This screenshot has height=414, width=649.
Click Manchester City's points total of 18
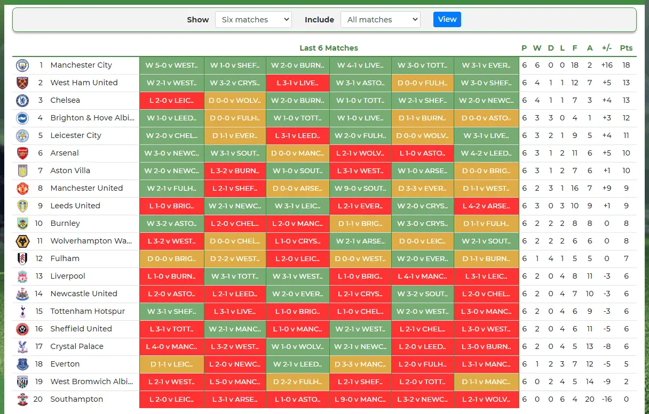coord(626,65)
